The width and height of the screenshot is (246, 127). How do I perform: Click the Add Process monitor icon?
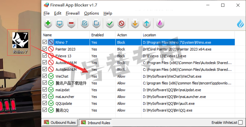click(x=60, y=24)
